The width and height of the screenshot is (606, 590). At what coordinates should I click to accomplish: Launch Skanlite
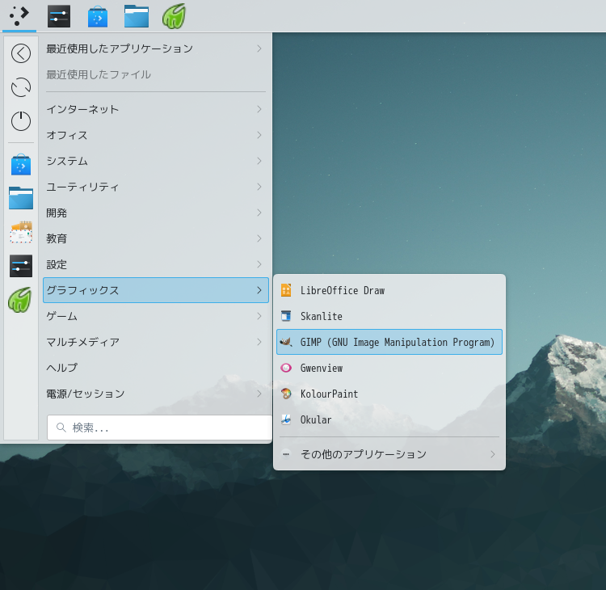click(389, 316)
